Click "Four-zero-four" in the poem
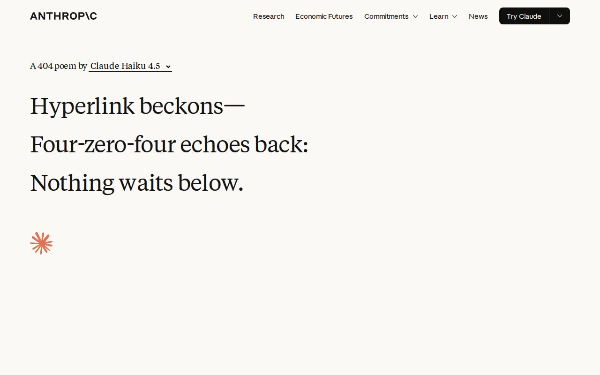Viewport: 600px width, 375px height. (103, 144)
